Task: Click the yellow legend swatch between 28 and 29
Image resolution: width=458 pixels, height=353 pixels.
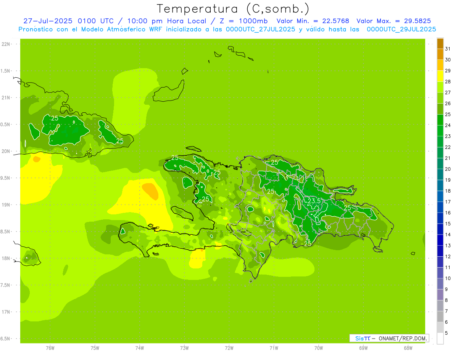Action: [x=440, y=76]
